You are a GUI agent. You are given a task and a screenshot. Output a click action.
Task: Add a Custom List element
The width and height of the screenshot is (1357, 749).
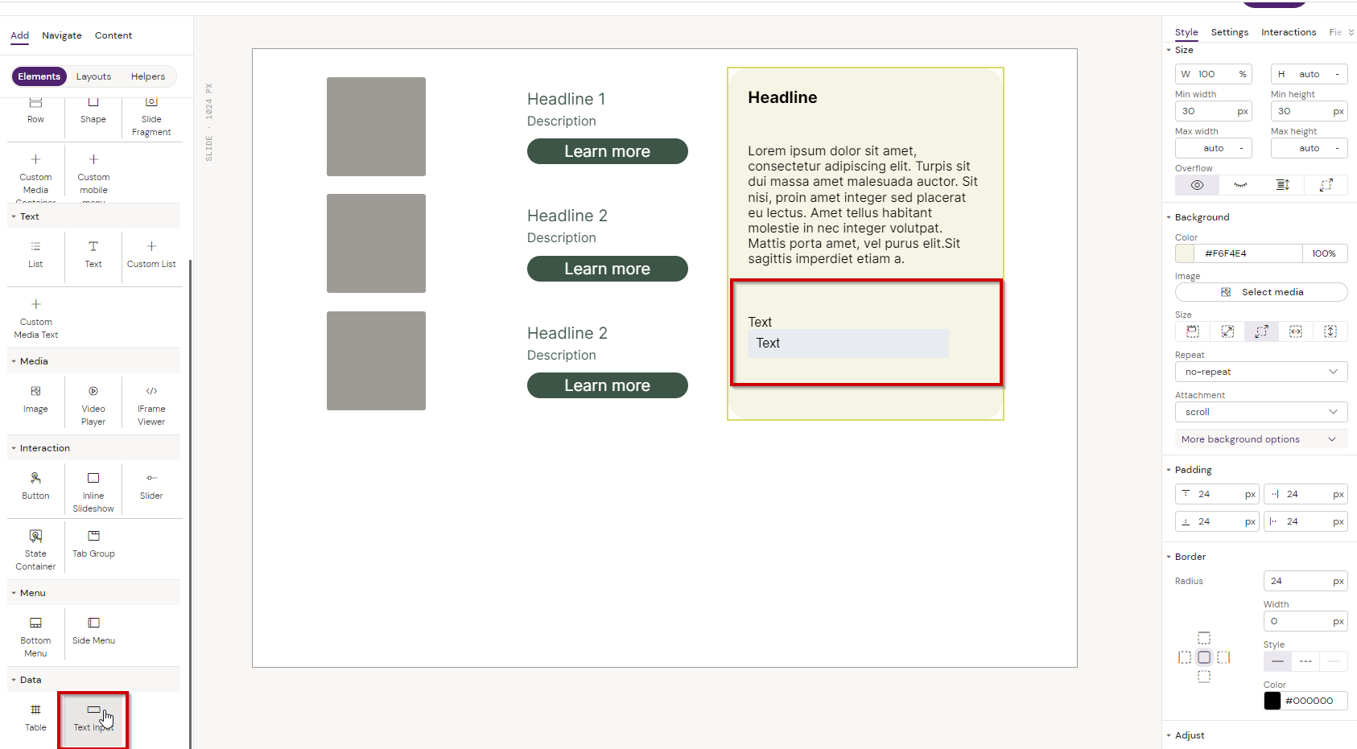pos(151,253)
